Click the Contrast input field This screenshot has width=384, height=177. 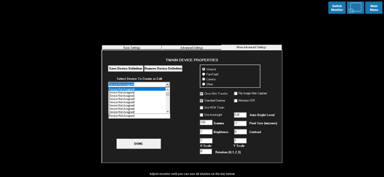click(240, 132)
